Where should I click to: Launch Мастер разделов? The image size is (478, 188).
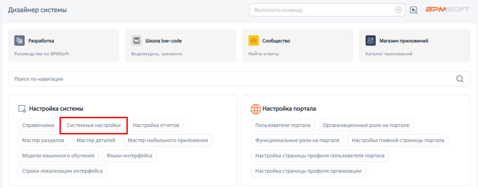(x=43, y=141)
